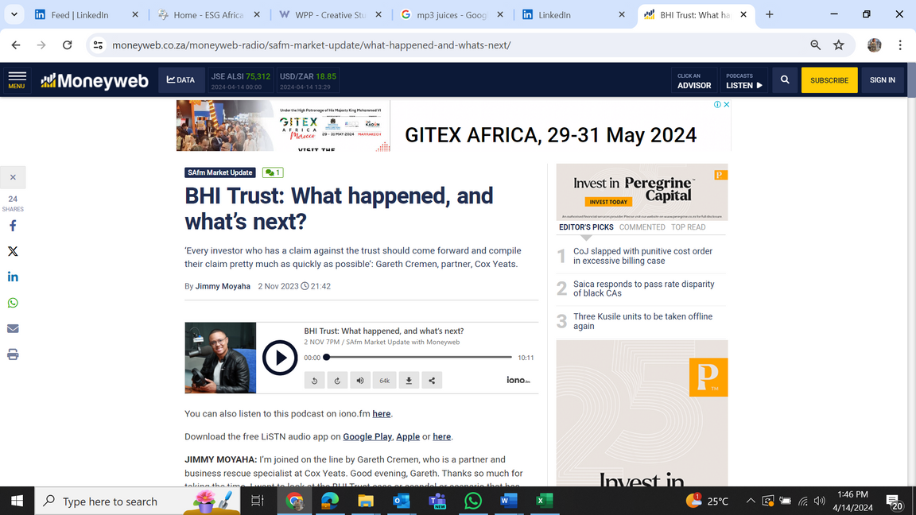Click the Windows taskbar search box
The height and width of the screenshot is (515, 916).
[x=138, y=501]
